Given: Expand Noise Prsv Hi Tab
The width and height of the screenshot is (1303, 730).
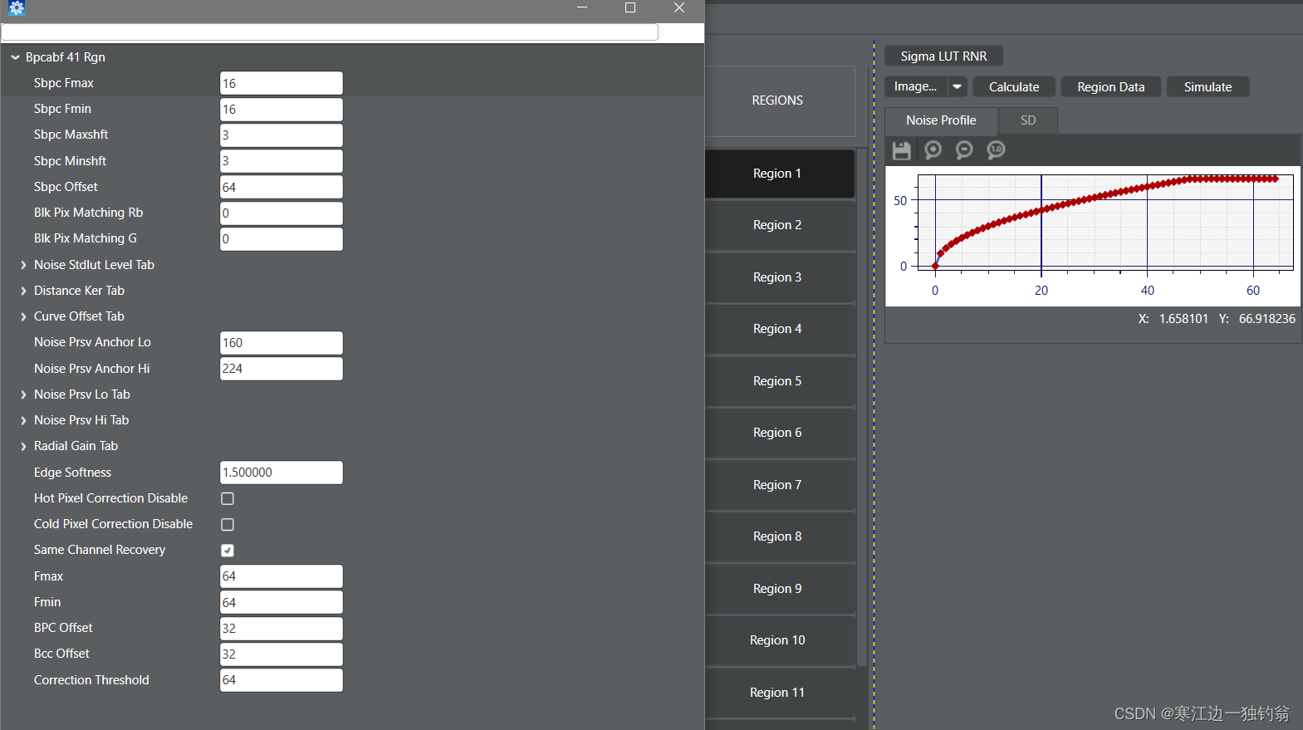Looking at the screenshot, I should pyautogui.click(x=23, y=420).
